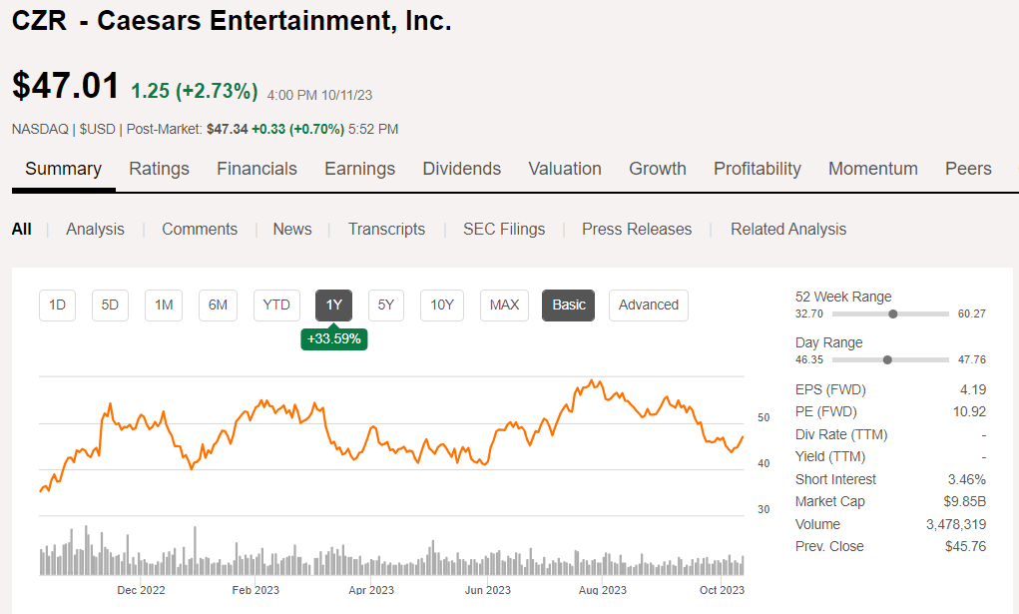
Task: Select Basic chart mode
Action: 568,305
